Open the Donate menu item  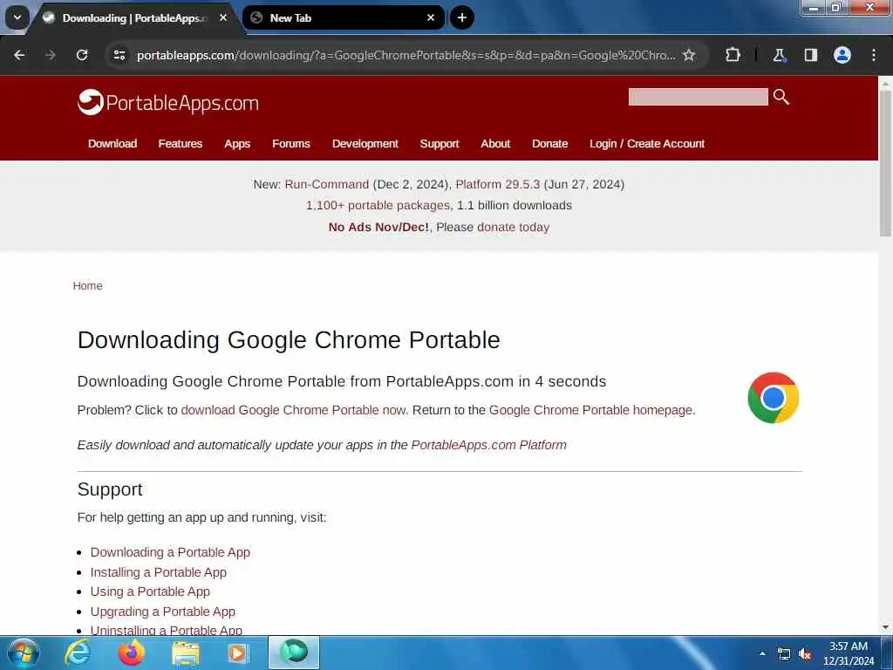pyautogui.click(x=549, y=144)
